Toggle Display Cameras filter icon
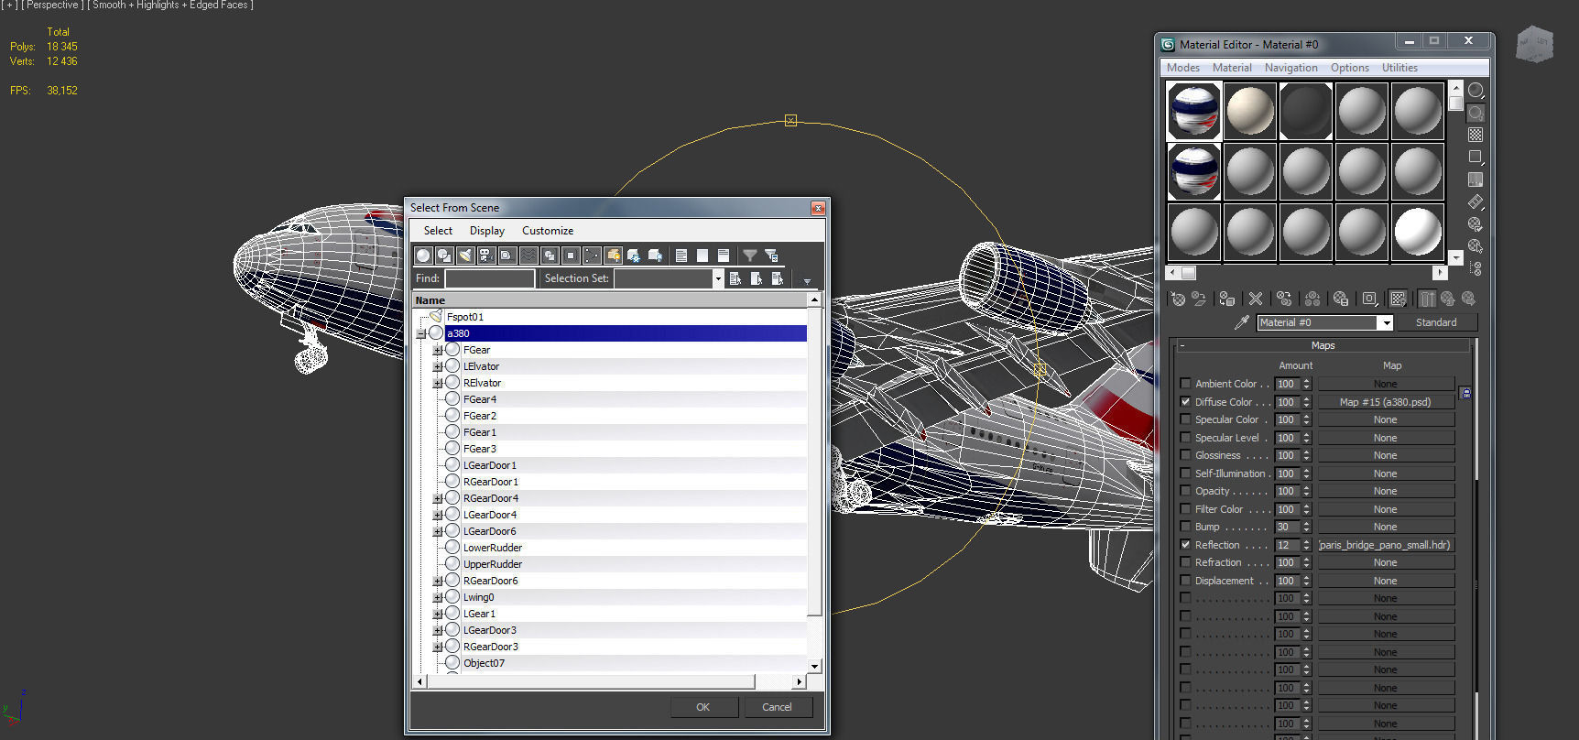Viewport: 1579px width, 740px height. 485,256
